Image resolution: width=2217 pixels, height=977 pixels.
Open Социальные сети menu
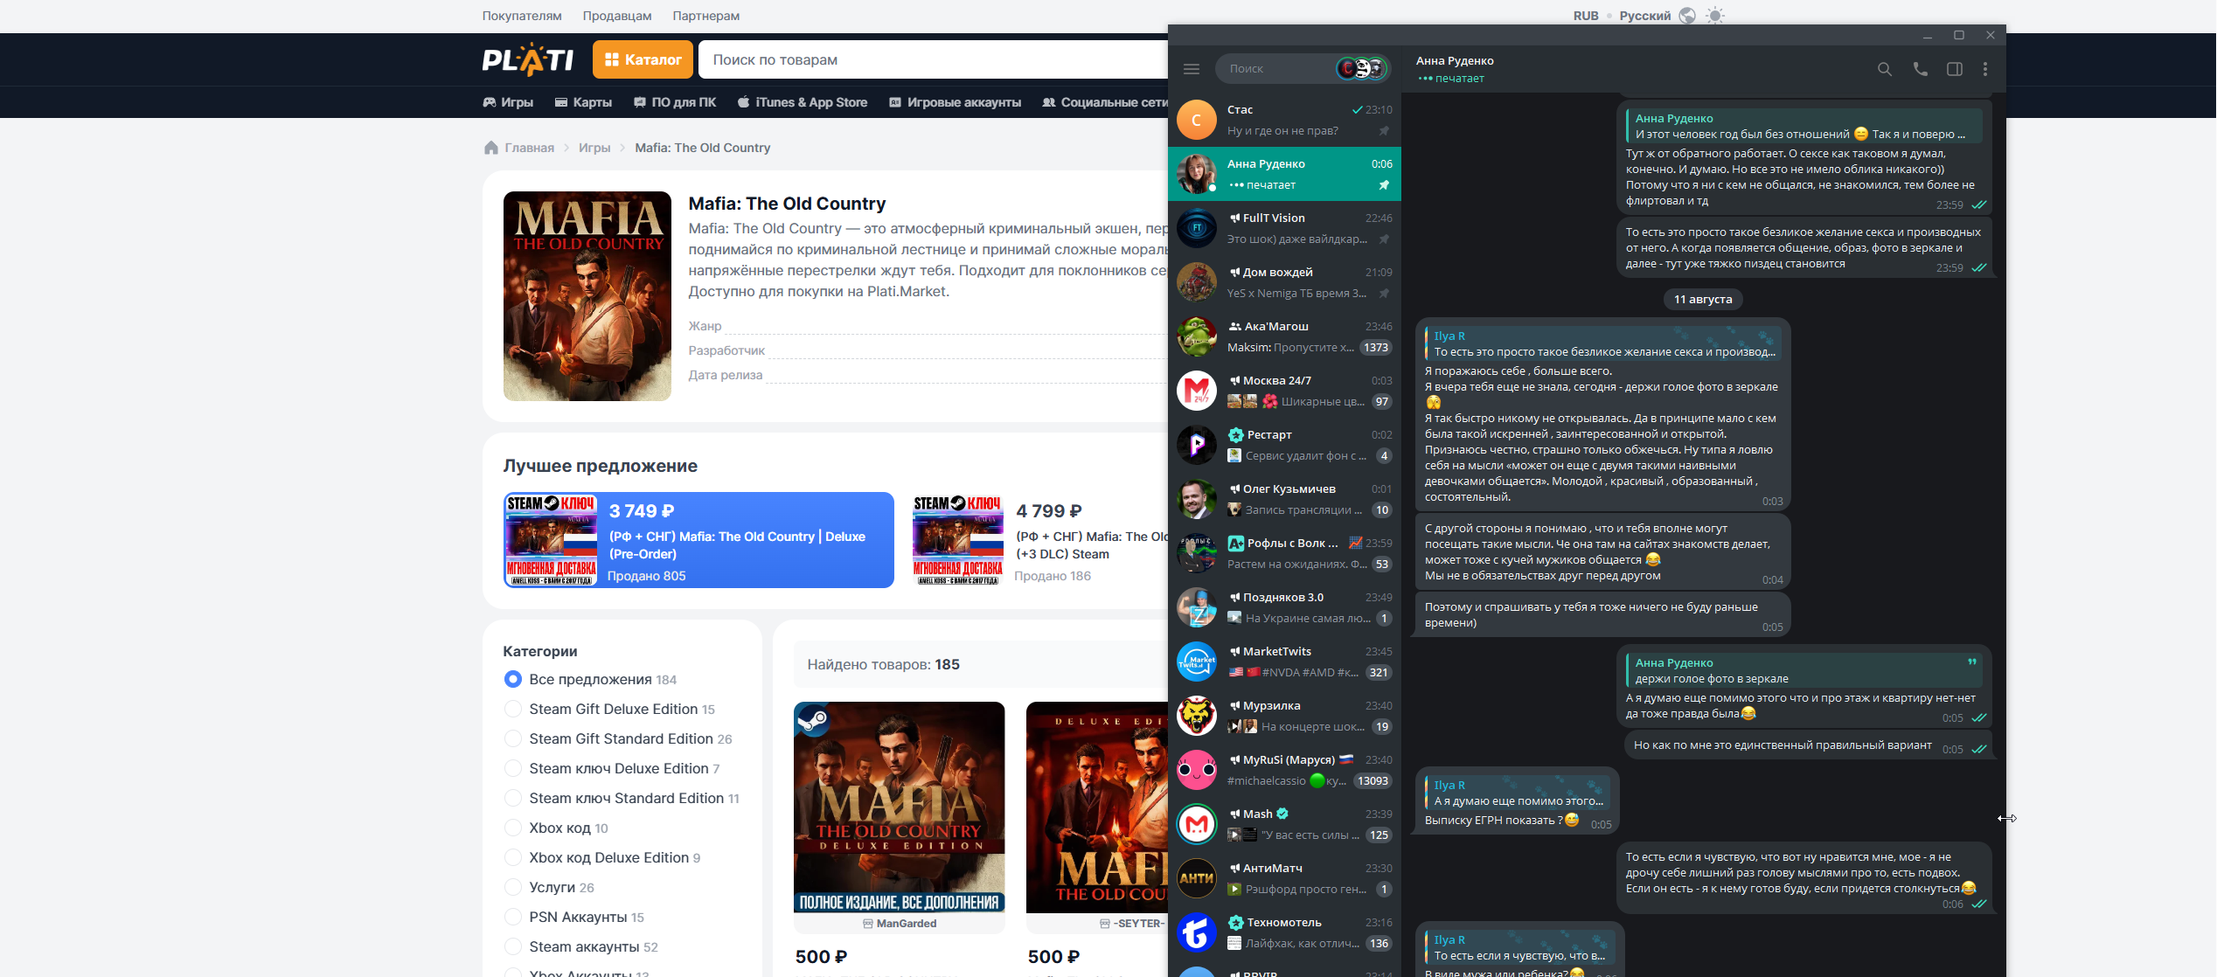point(1106,102)
